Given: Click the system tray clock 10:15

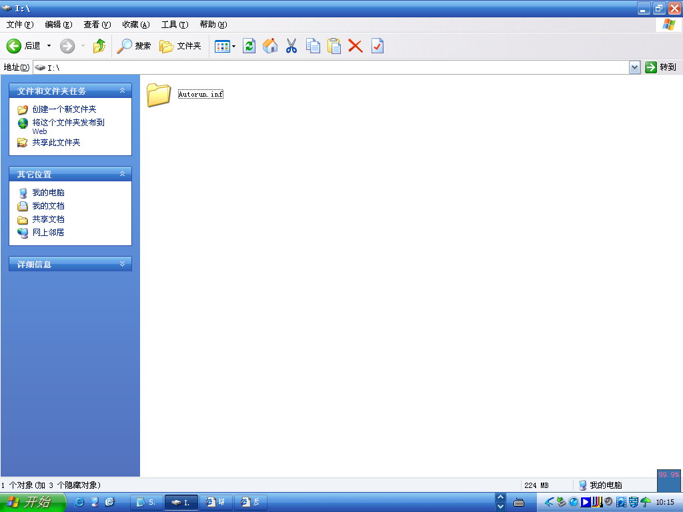Looking at the screenshot, I should [x=665, y=503].
